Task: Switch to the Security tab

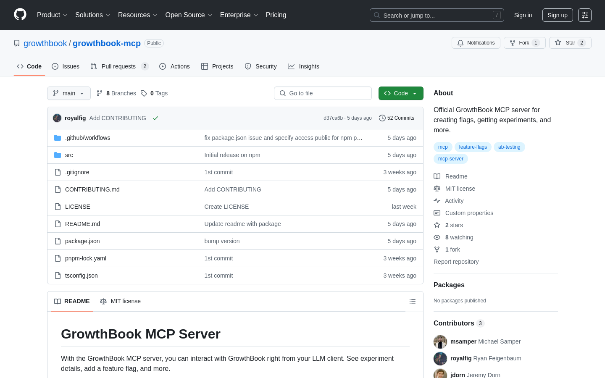Action: pyautogui.click(x=260, y=66)
